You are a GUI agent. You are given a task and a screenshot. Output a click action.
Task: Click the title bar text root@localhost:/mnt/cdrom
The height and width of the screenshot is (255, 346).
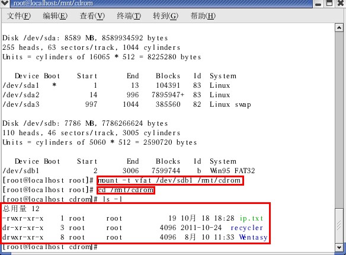(53, 3)
